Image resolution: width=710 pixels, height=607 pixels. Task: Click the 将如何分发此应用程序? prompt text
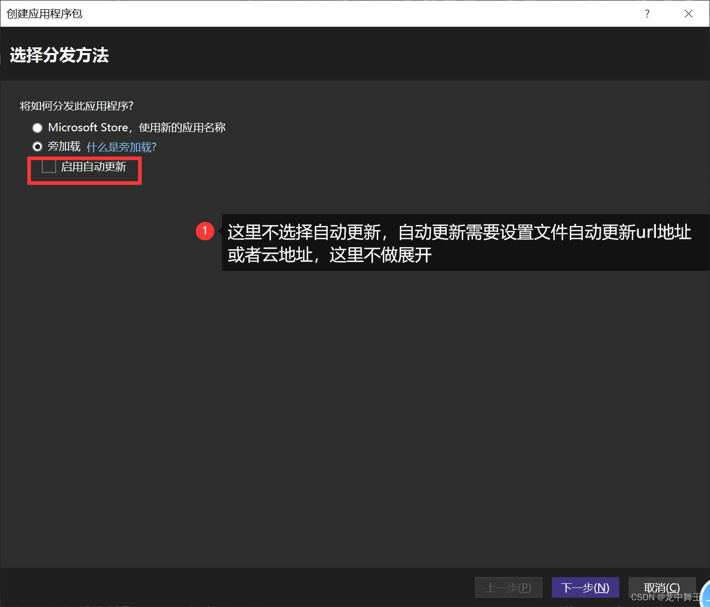[x=76, y=106]
